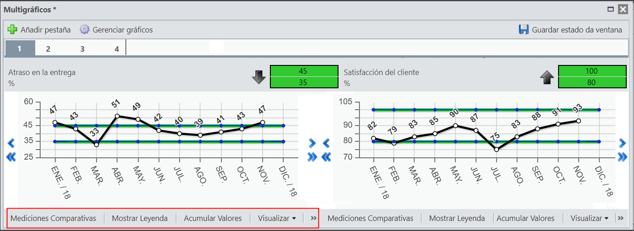Click double right arrow on Satisfacción chart
Screen dimensions: 634x231
point(622,157)
